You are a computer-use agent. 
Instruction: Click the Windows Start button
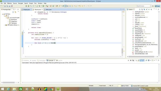[2, 89]
